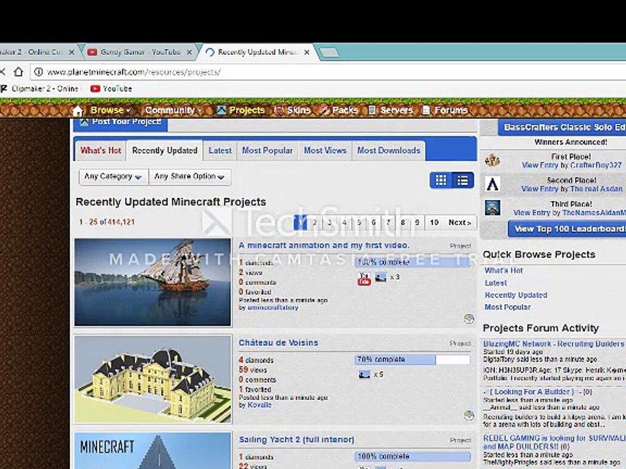Open BlazingMC Network recruiting forum thread
Viewport: 626px width, 469px height.
coord(554,344)
